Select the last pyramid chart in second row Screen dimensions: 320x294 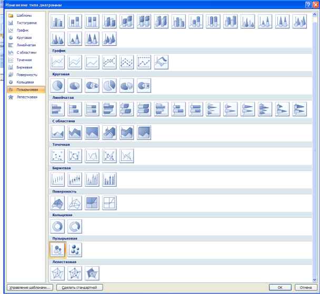click(109, 38)
